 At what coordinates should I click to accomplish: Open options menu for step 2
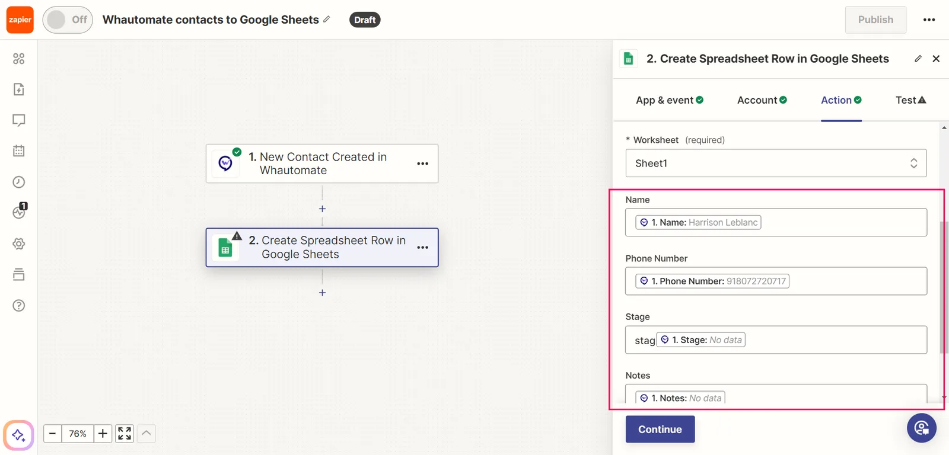(x=422, y=248)
